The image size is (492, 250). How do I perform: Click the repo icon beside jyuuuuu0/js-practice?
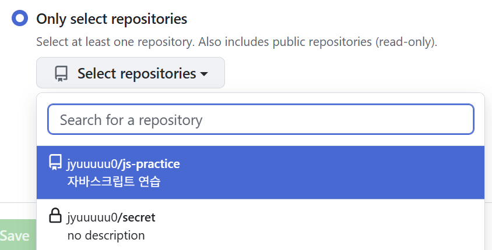click(x=55, y=163)
